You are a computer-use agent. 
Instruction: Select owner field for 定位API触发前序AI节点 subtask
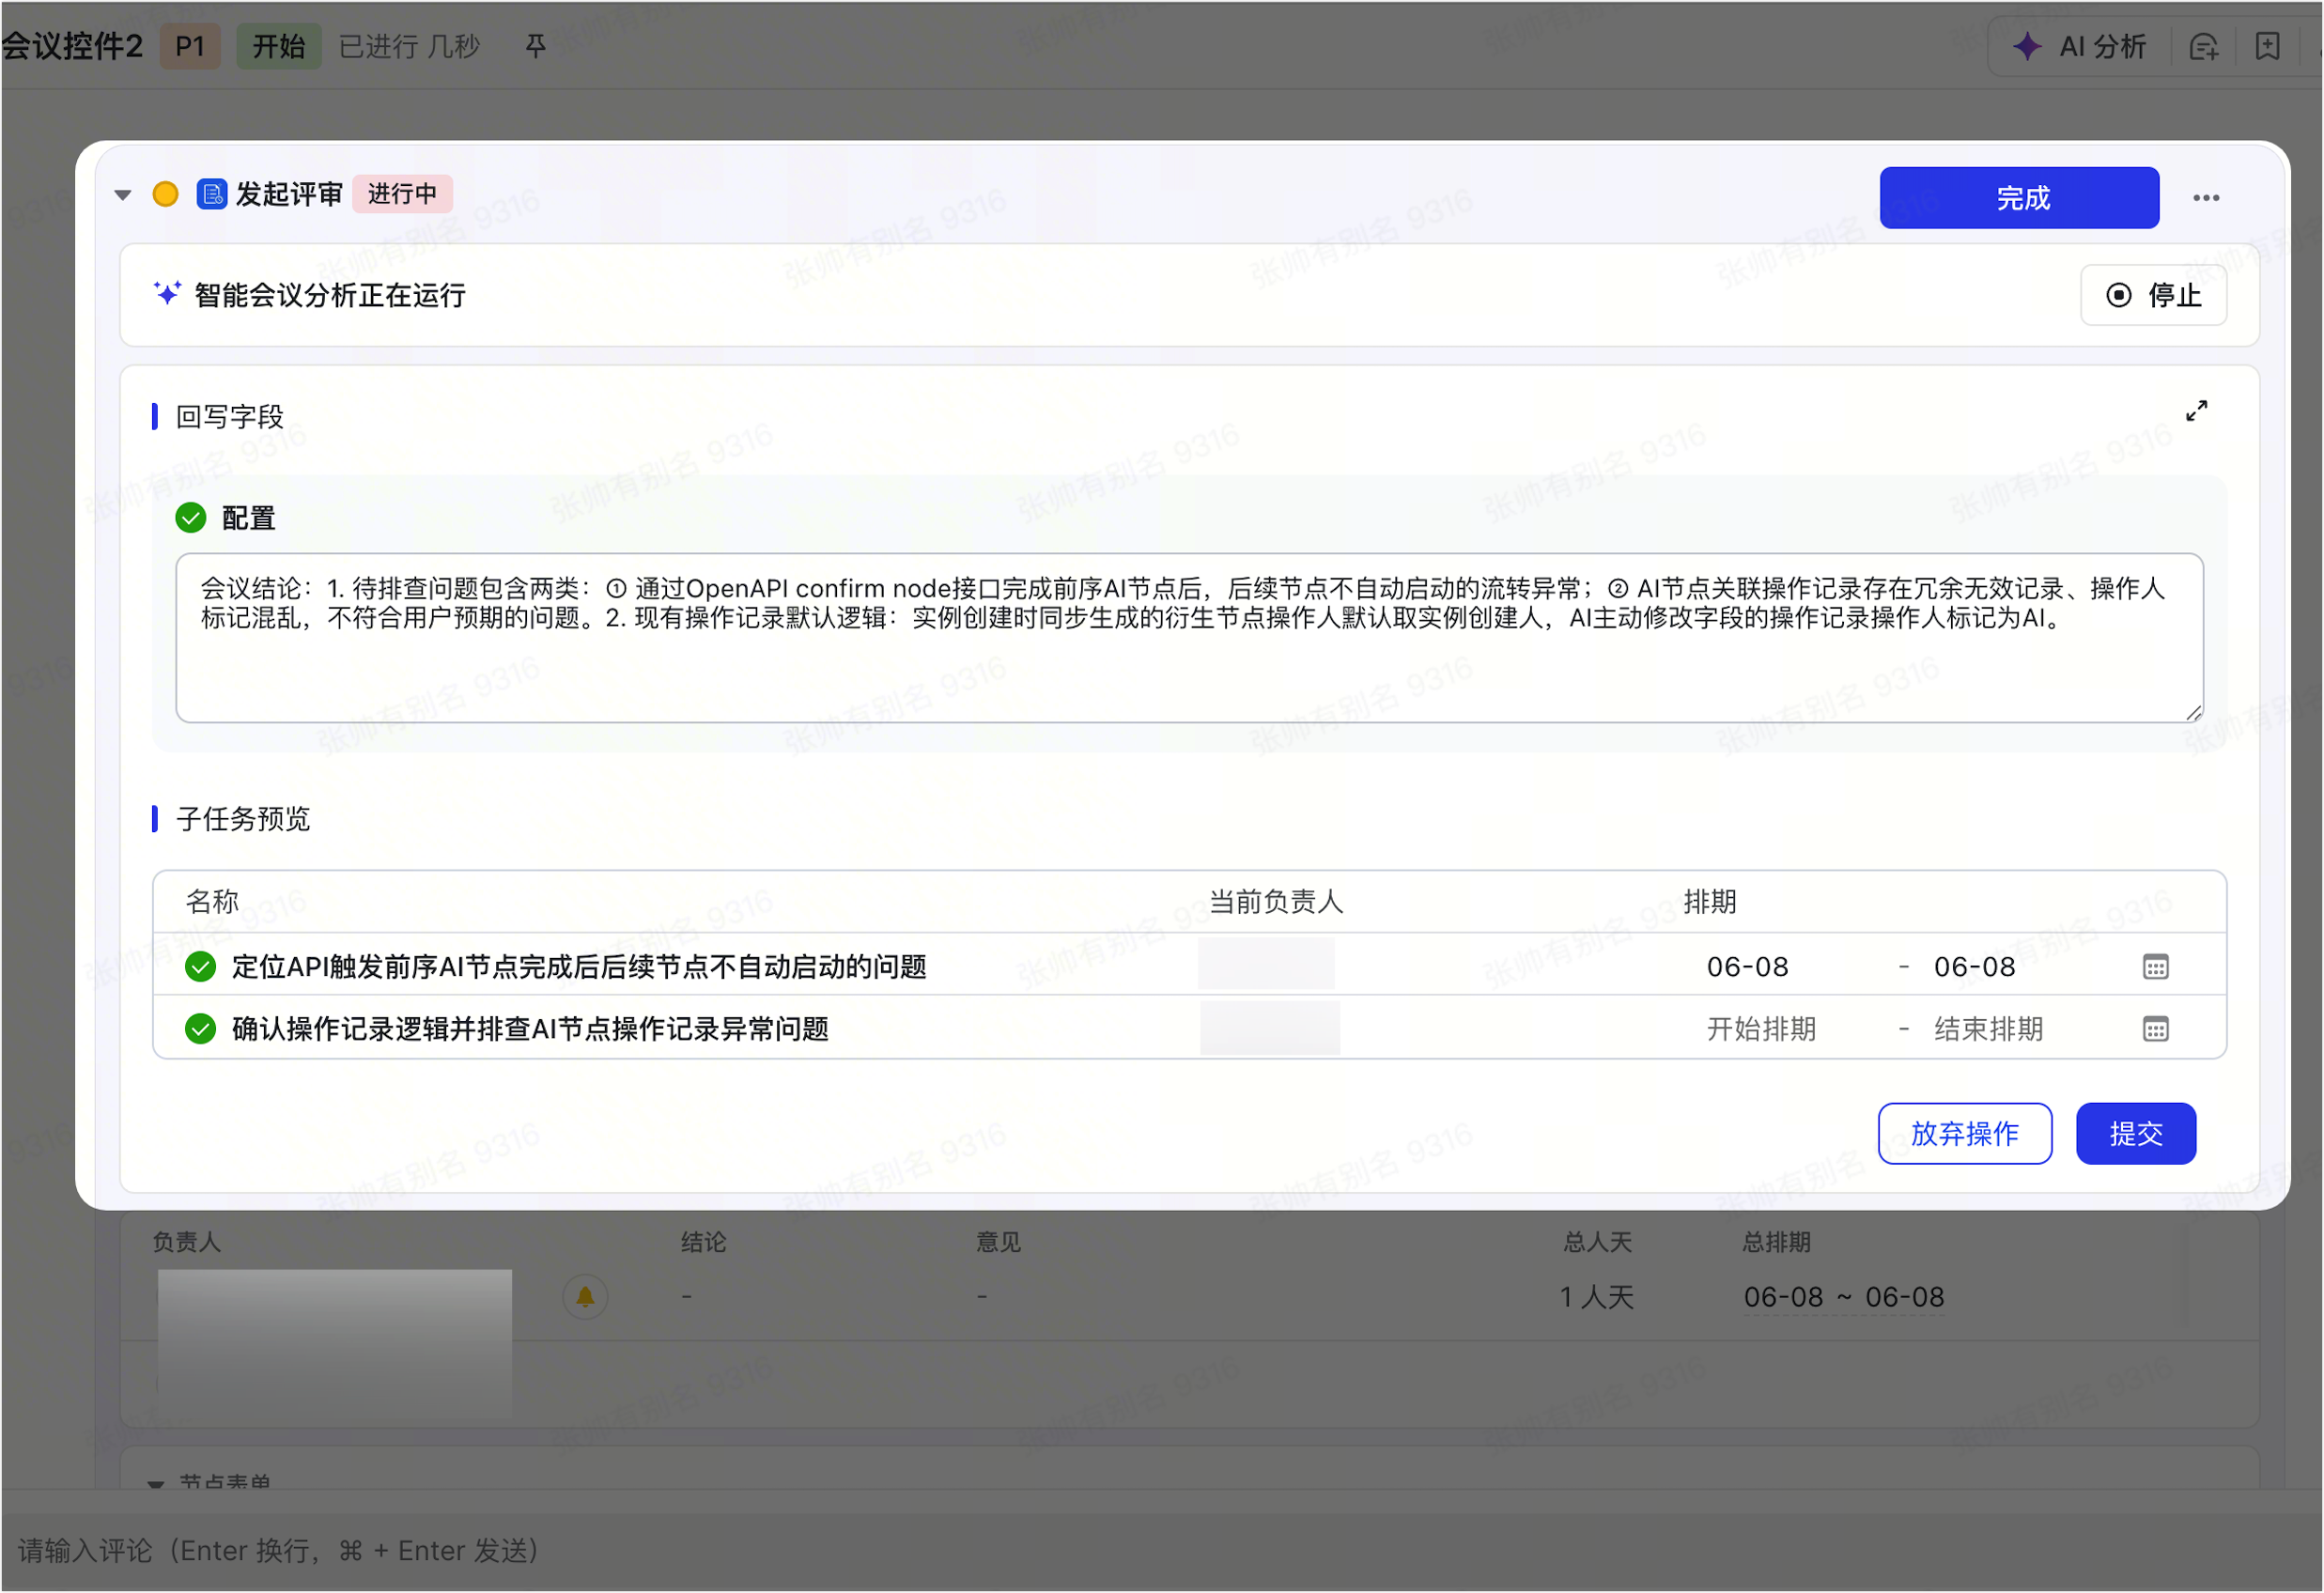click(x=1266, y=966)
